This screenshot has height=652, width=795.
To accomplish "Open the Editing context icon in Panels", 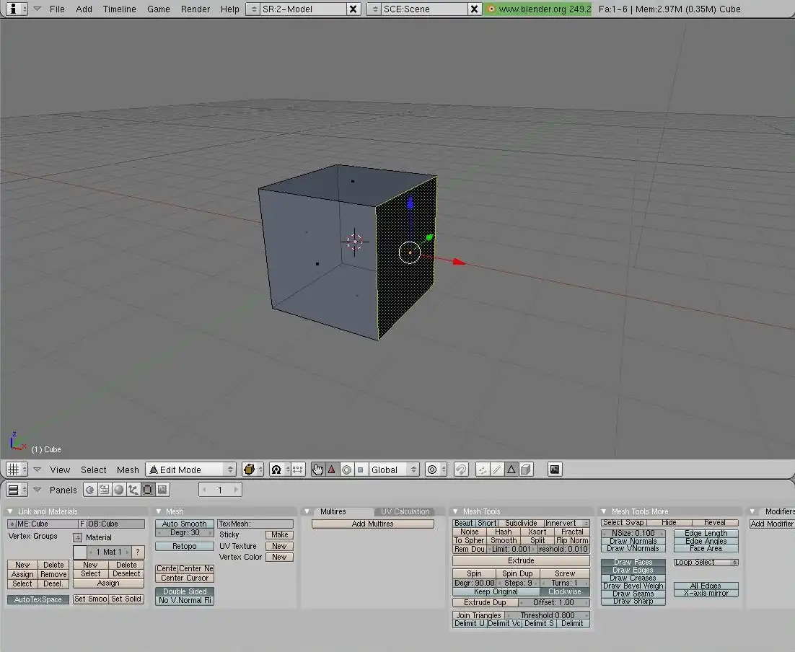I will pos(148,490).
